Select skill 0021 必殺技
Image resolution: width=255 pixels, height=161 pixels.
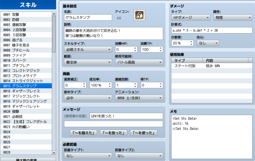(26, 116)
